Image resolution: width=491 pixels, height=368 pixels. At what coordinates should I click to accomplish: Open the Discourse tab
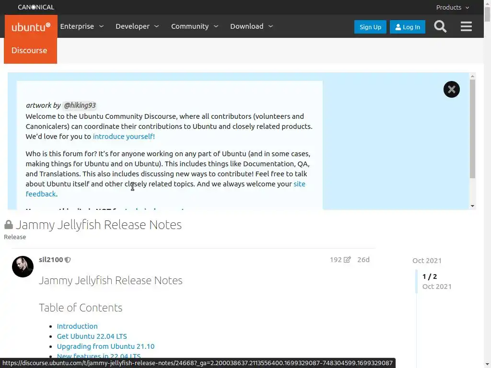coord(30,50)
